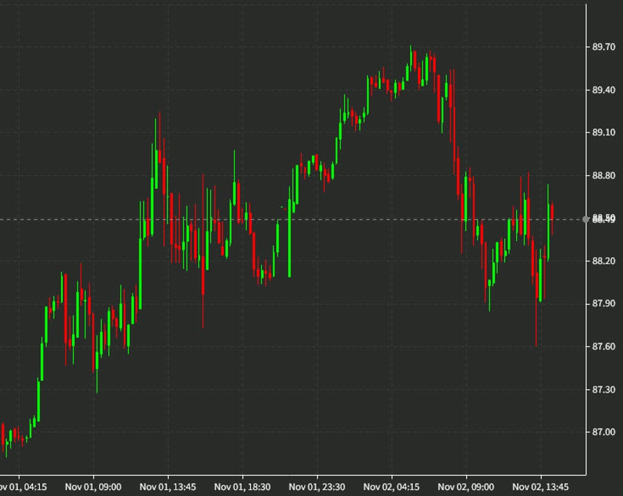Image resolution: width=623 pixels, height=496 pixels.
Task: Click the 87.30 price axis label
Action: [604, 389]
